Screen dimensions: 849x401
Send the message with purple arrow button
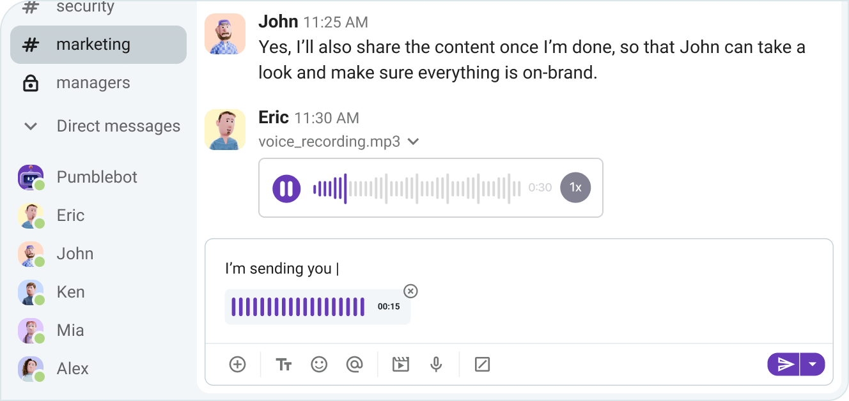pyautogui.click(x=784, y=365)
